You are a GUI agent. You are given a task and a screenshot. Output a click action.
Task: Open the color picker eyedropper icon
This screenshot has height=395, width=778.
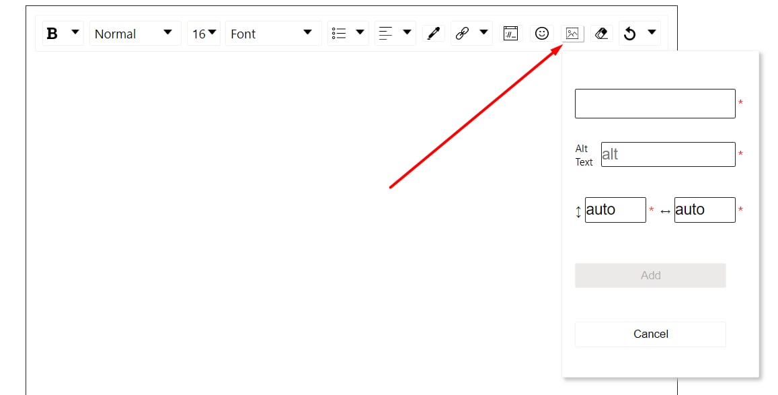[434, 33]
